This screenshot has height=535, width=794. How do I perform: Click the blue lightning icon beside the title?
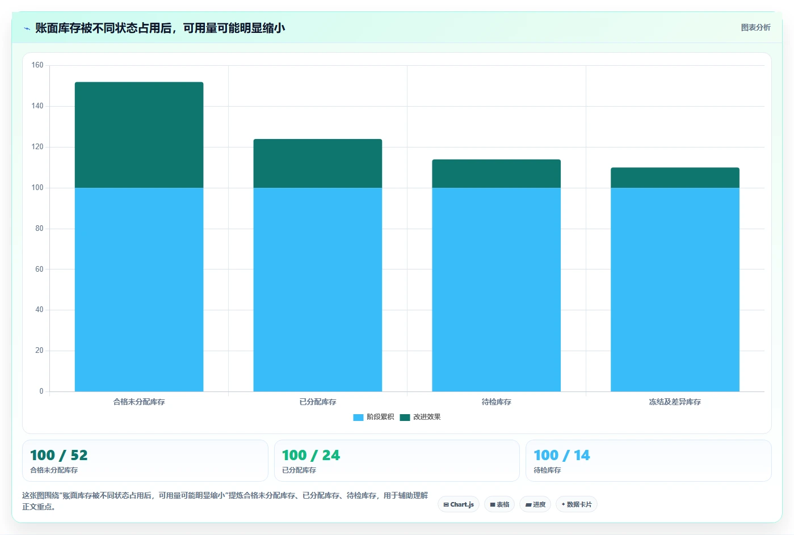coord(27,28)
